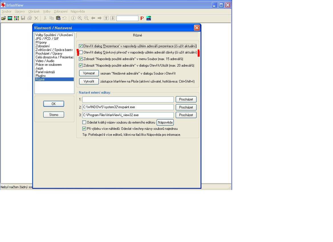Open the Slideshow filmstrip icon

point(10,18)
